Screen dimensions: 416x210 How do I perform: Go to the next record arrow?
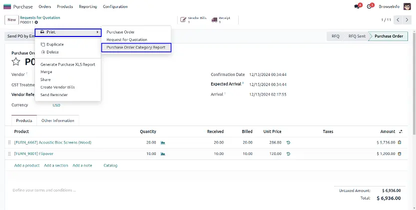click(409, 20)
